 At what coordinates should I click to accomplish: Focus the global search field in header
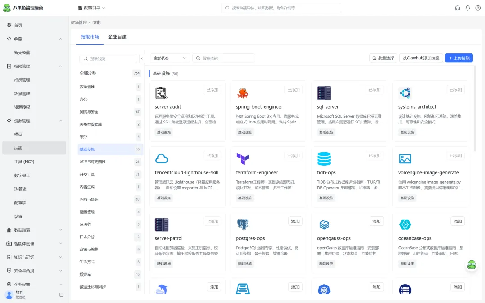coord(281,8)
